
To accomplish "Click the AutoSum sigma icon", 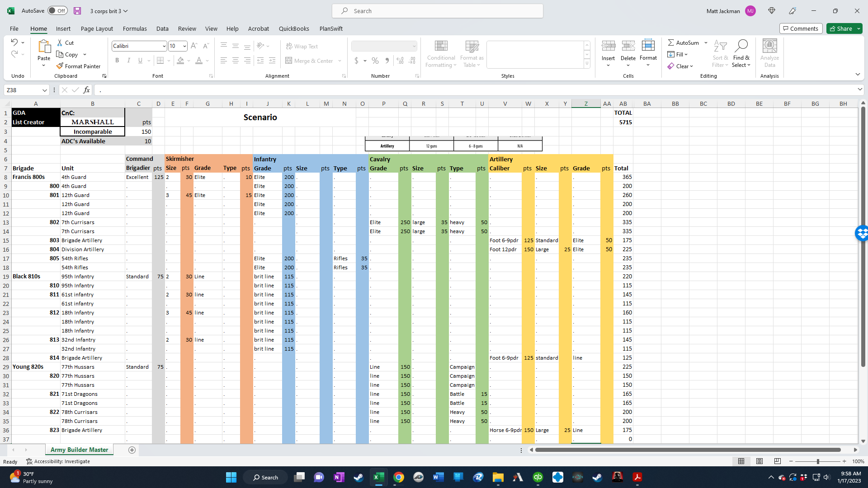I will (x=671, y=42).
